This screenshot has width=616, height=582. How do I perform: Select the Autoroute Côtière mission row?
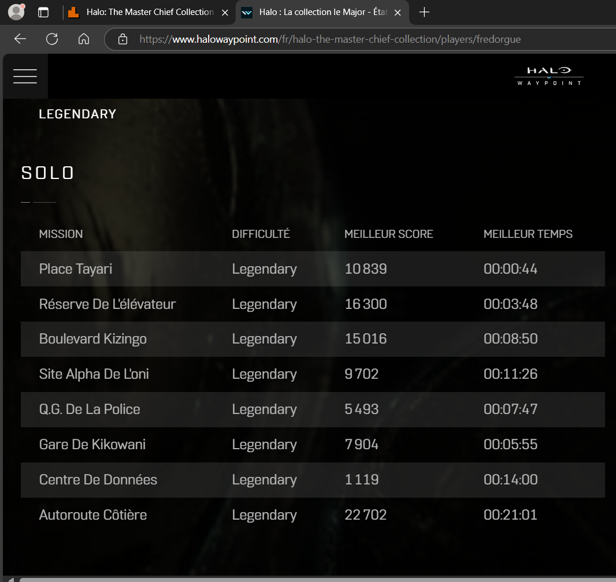(313, 514)
